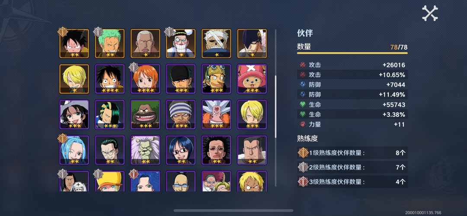This screenshot has height=216, width=467.
Task: Choose the Buggy clown portrait
Action: tap(180, 43)
